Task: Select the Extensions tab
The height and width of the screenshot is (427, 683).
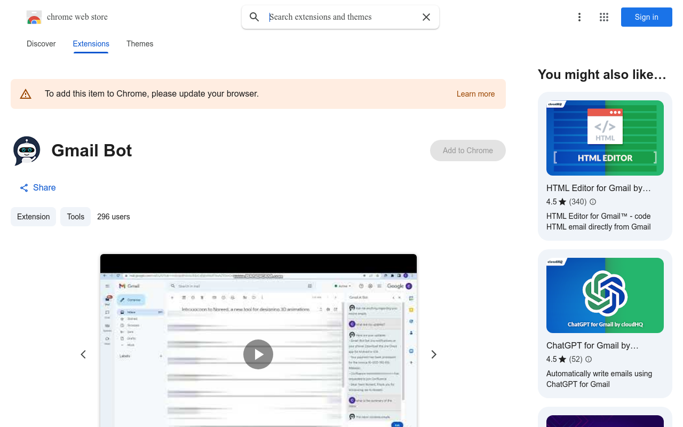Action: [x=91, y=44]
